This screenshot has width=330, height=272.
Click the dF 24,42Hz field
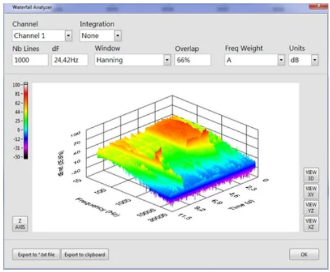click(x=70, y=60)
